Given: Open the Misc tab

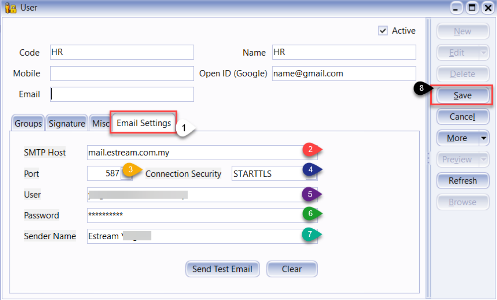Looking at the screenshot, I should 100,124.
